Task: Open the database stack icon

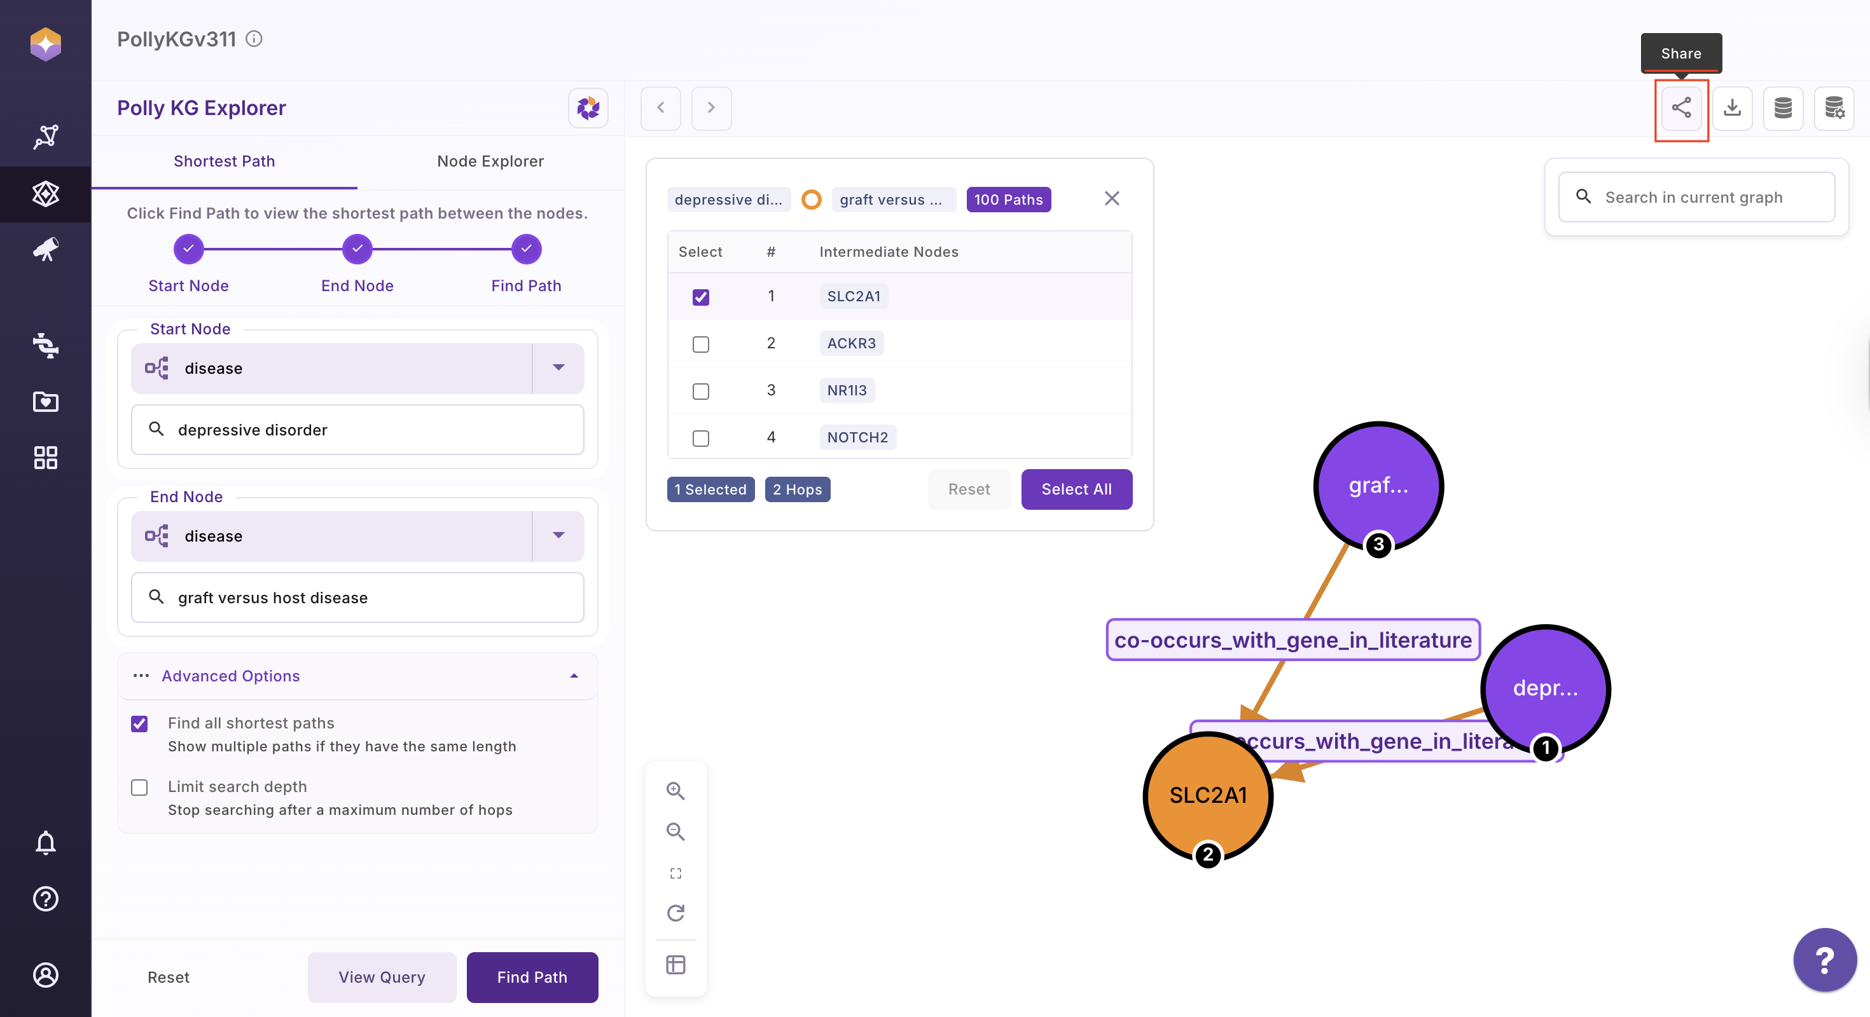Action: coord(1783,108)
